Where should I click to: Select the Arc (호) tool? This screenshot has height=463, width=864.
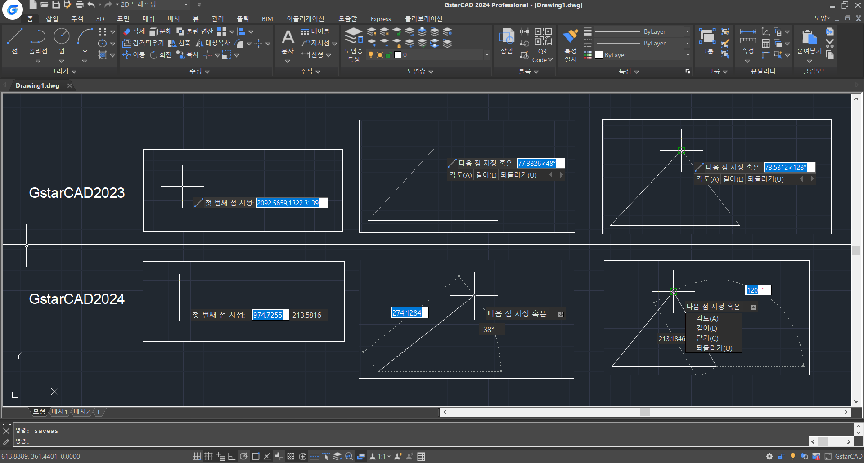point(85,41)
